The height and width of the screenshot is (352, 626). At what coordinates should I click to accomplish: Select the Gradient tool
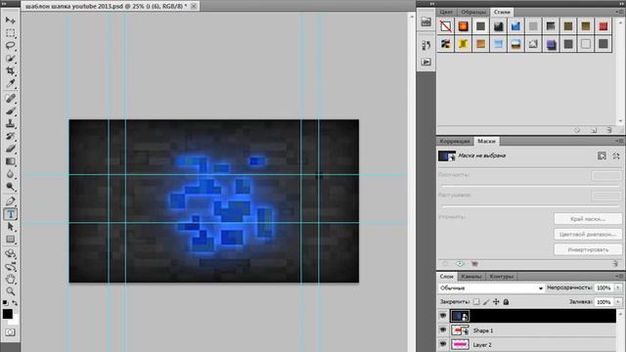(11, 161)
